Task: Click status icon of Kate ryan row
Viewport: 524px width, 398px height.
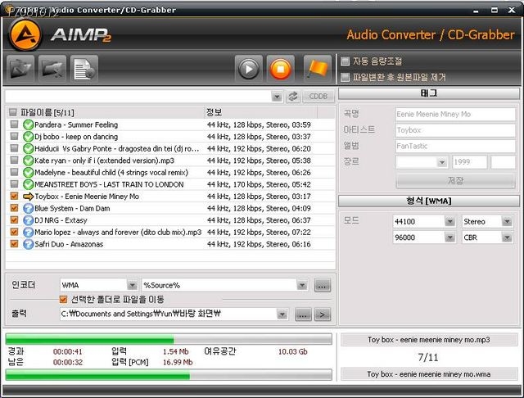Action: click(x=28, y=161)
